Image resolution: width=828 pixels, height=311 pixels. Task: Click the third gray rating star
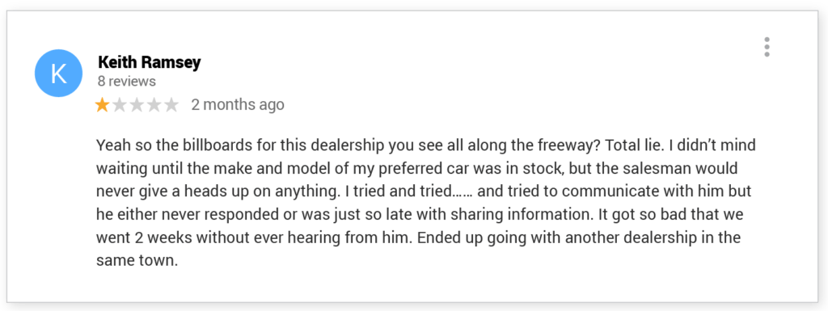(137, 105)
